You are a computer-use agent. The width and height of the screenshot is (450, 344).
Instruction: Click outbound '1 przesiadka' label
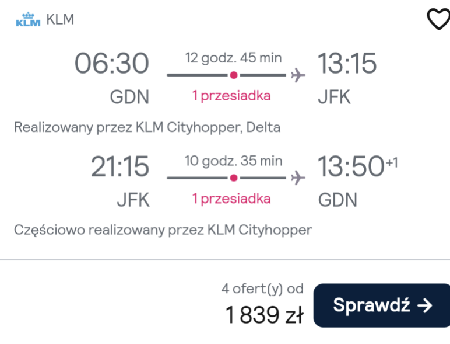(231, 96)
